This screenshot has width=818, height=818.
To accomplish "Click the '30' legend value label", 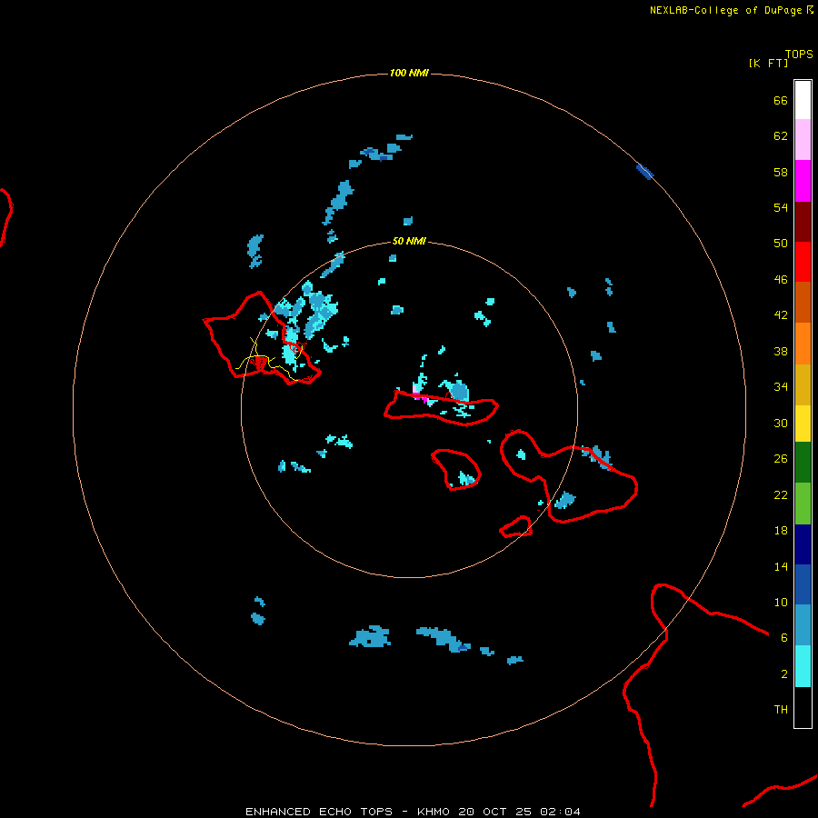I will pos(781,423).
